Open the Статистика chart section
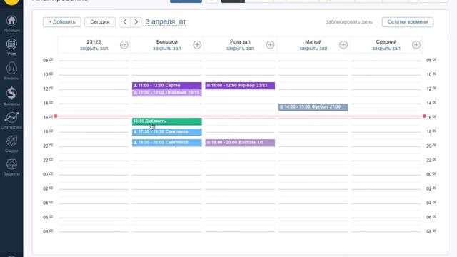 pos(11,120)
